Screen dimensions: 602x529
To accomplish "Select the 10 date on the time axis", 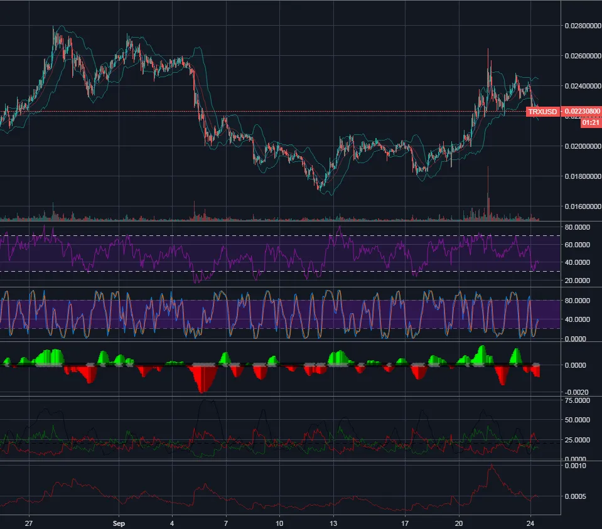I will click(x=279, y=523).
